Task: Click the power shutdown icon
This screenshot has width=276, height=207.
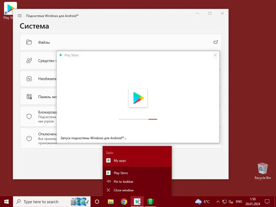Action: pos(29,138)
